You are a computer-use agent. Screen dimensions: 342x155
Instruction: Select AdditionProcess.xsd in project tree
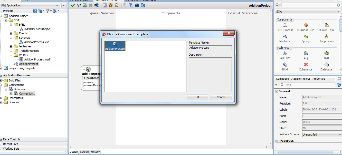coord(37,42)
